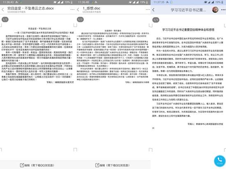Tap author signature line in middle document
Screen dimensions: 226x169
pos(137,82)
